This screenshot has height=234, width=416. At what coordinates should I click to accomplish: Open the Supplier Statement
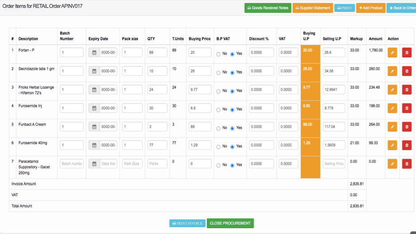click(313, 8)
